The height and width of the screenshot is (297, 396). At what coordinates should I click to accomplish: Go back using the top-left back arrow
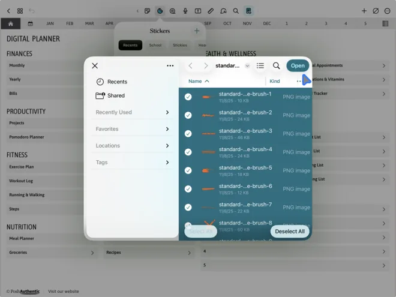point(8,11)
